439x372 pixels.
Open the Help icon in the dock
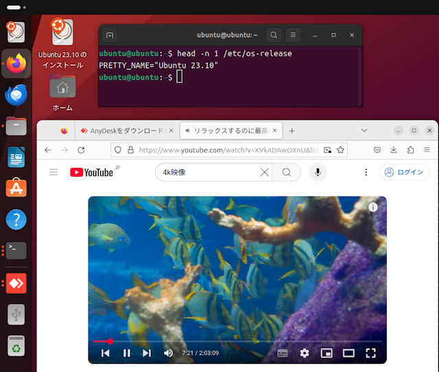click(16, 219)
